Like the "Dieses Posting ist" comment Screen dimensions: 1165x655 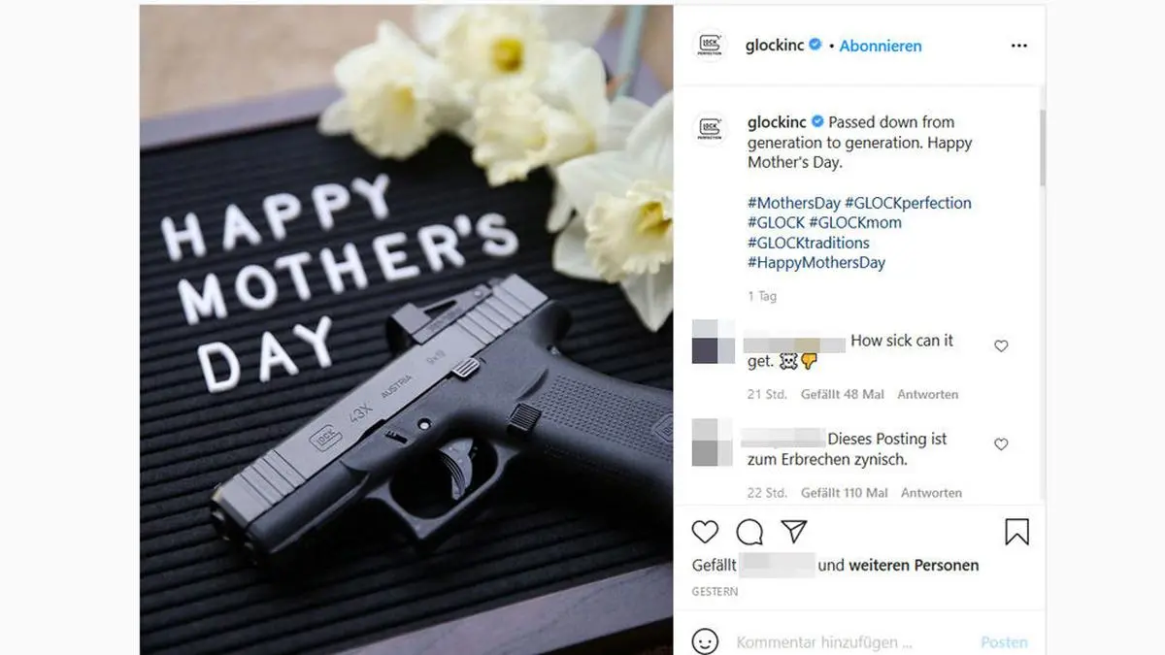(x=1001, y=444)
